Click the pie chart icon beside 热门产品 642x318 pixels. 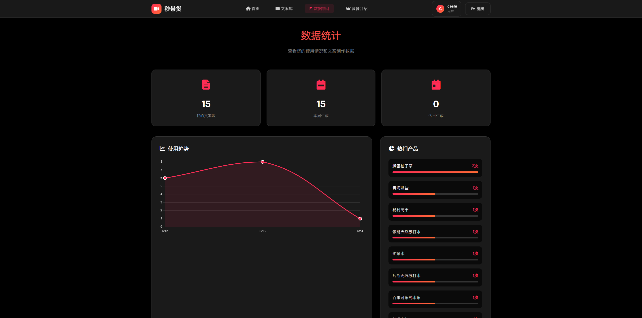click(391, 149)
